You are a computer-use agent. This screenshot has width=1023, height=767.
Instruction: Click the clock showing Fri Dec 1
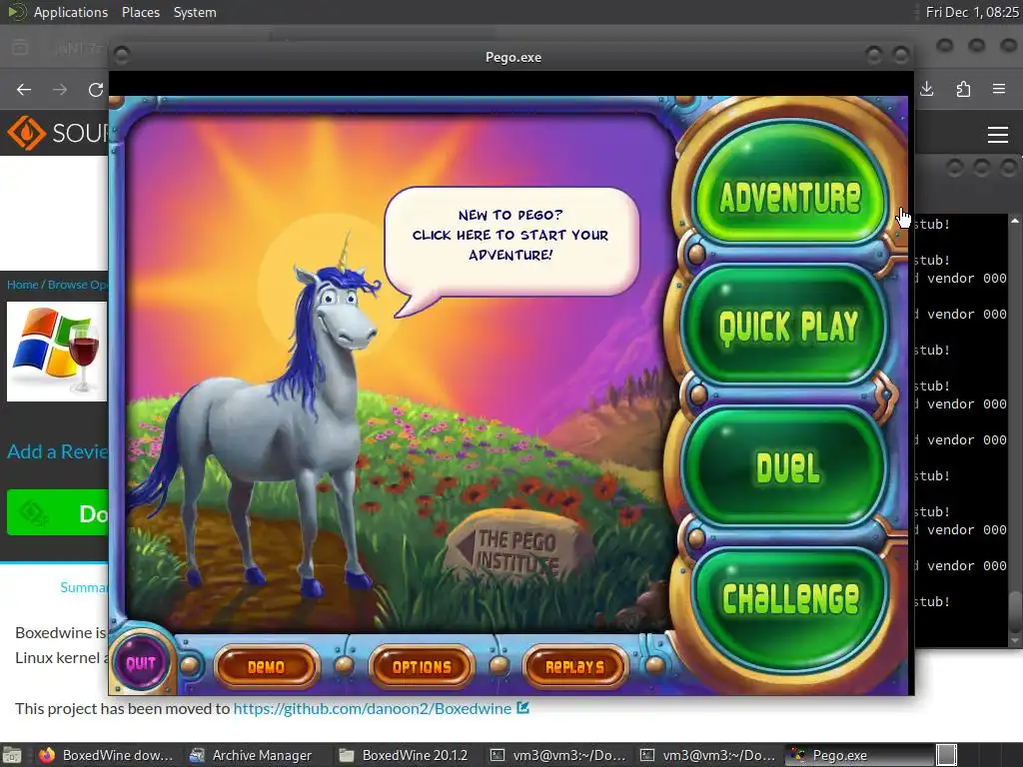(x=971, y=12)
